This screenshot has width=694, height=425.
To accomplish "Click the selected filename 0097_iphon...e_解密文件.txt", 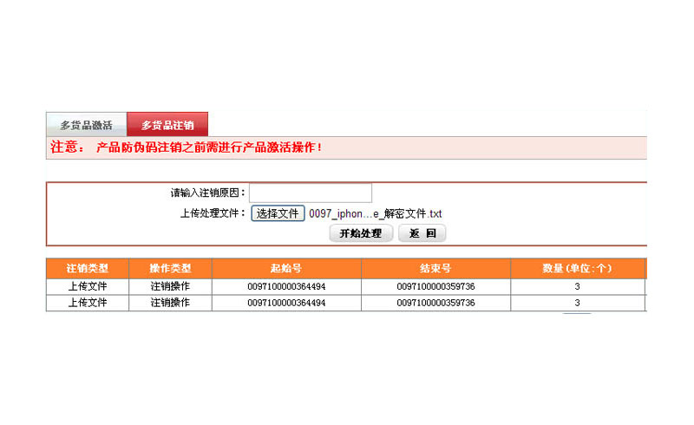I will 376,214.
